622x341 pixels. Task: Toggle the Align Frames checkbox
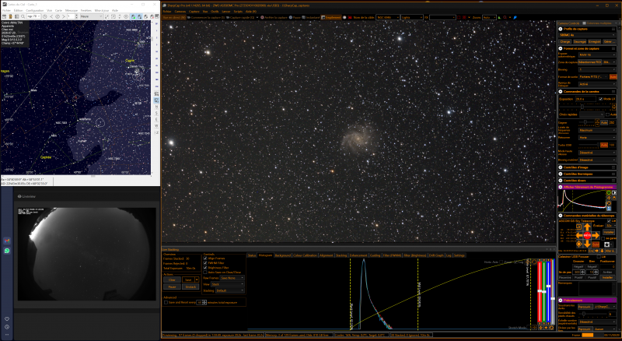pyautogui.click(x=205, y=258)
